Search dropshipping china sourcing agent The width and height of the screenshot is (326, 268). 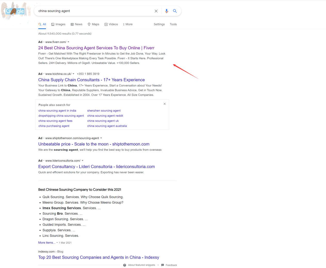coord(61,116)
